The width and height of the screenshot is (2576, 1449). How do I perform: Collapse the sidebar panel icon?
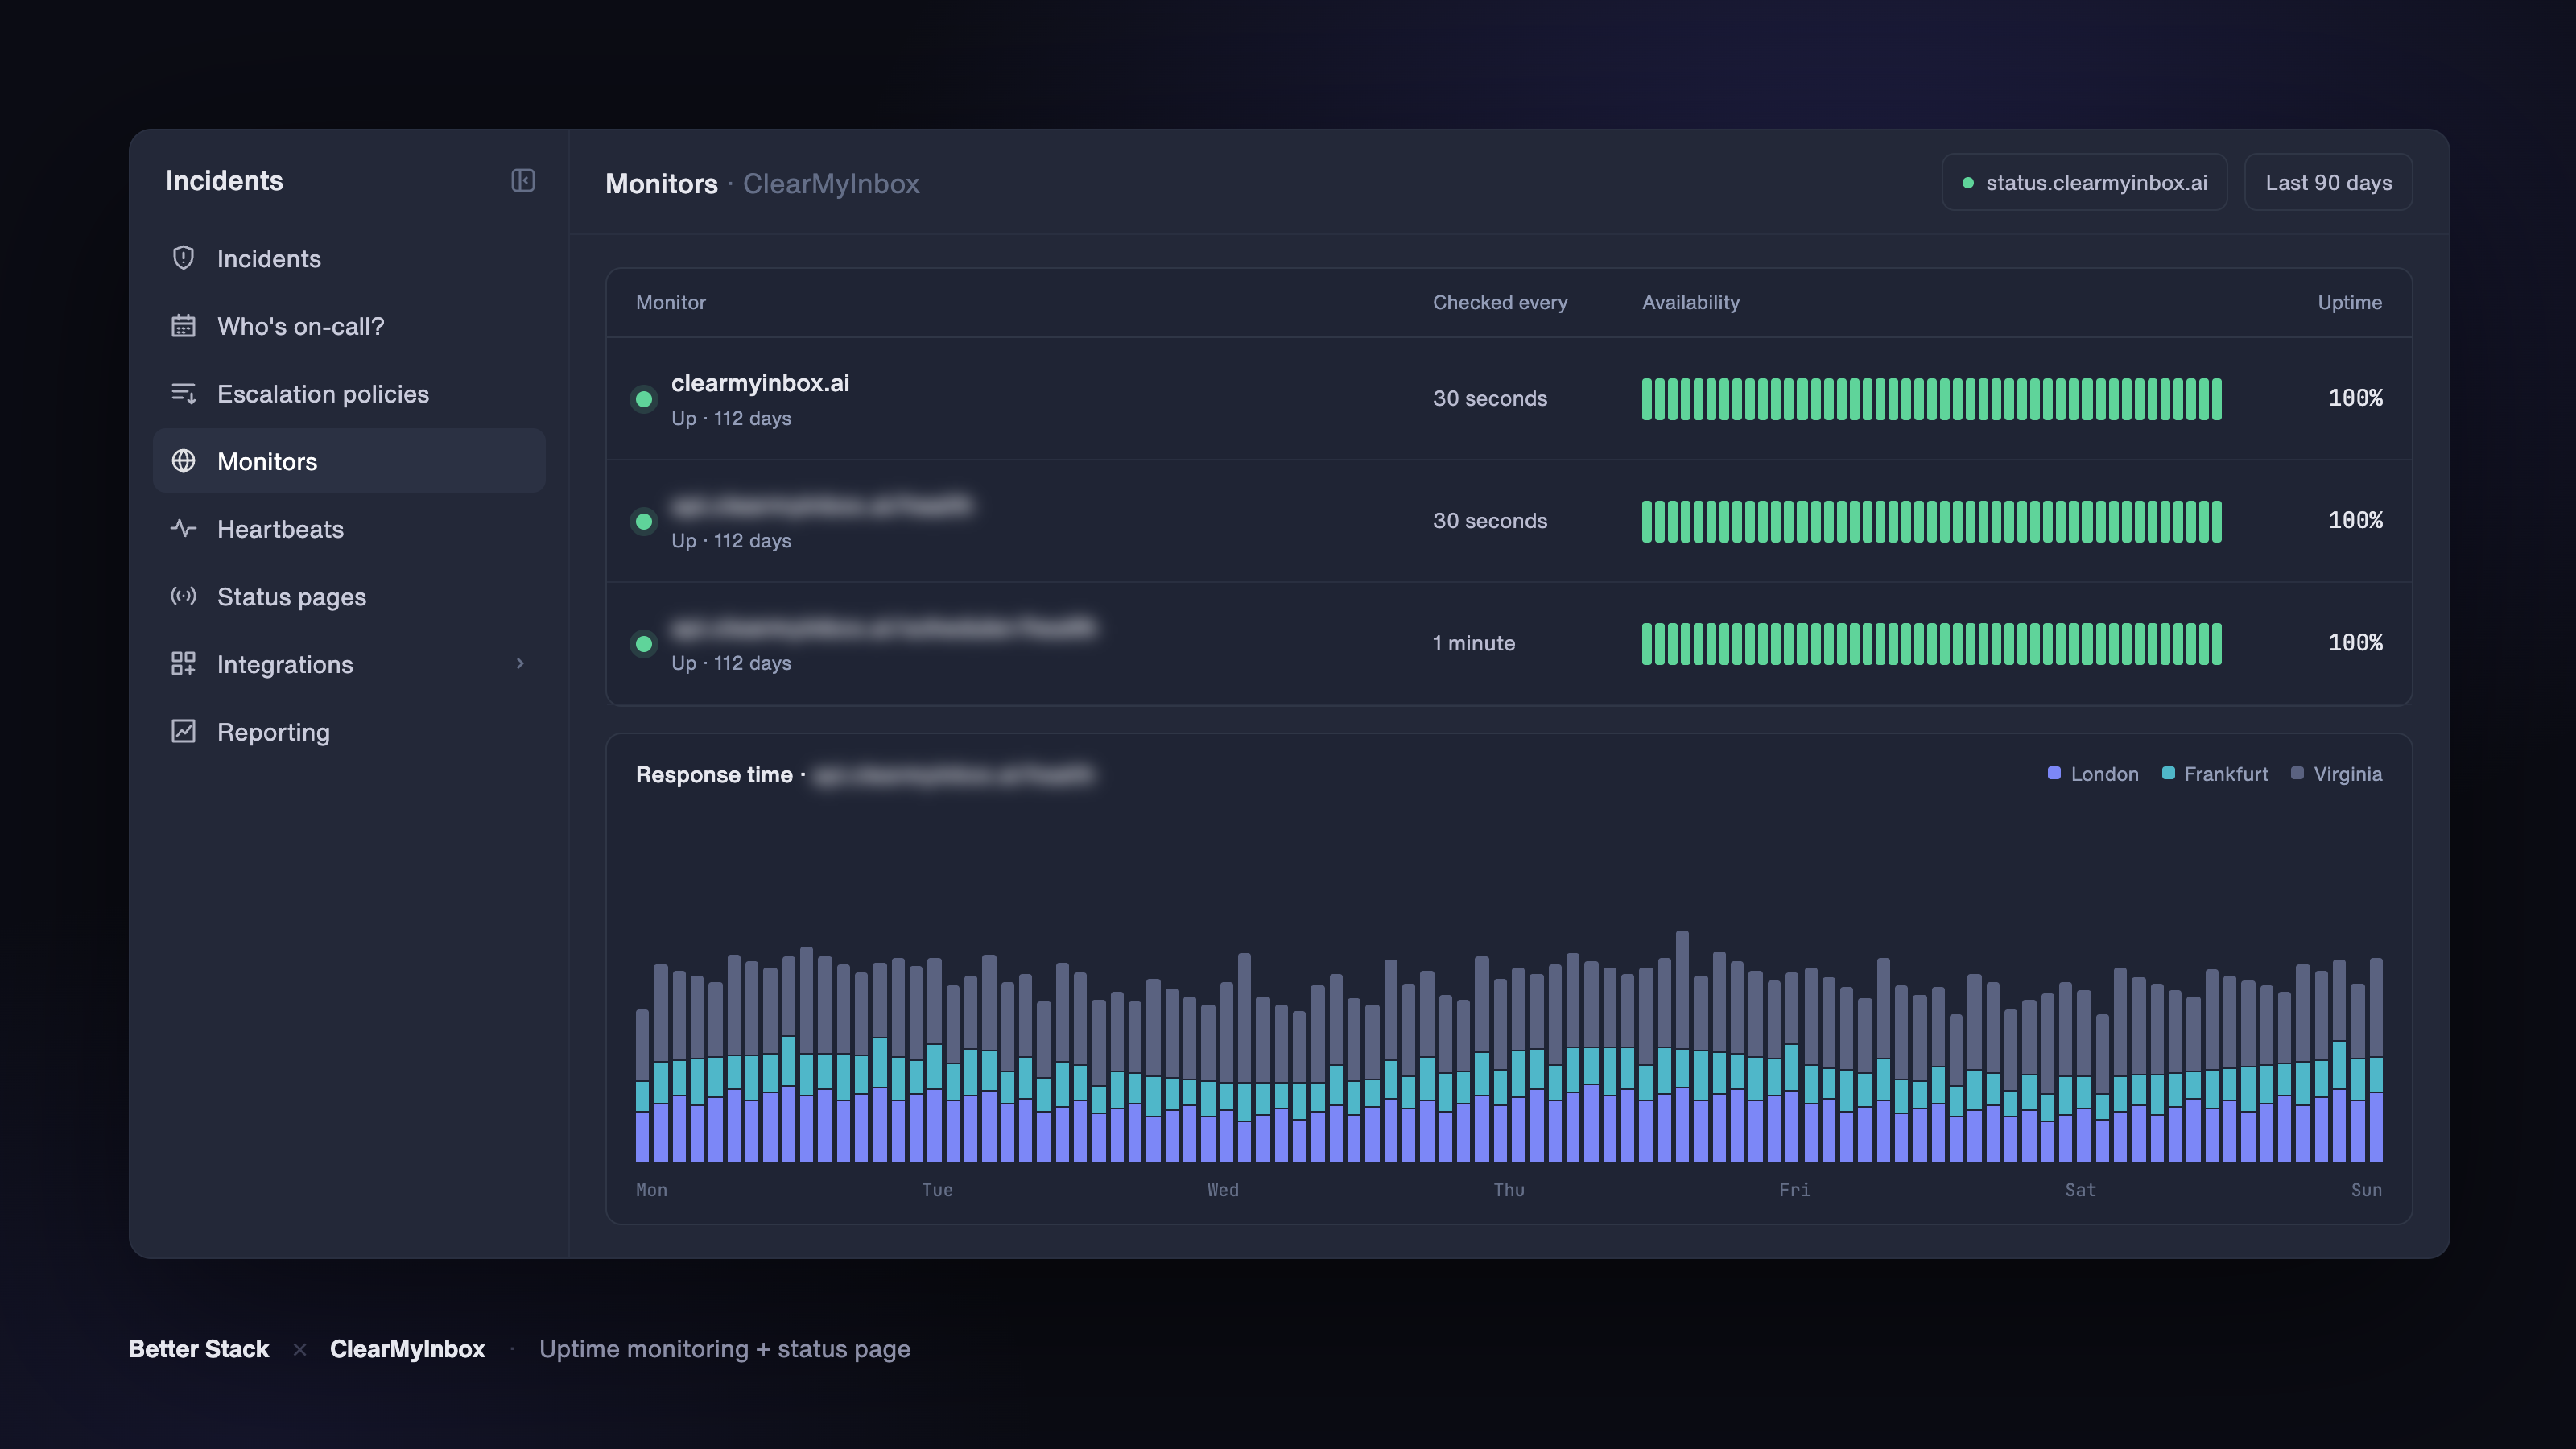click(523, 180)
